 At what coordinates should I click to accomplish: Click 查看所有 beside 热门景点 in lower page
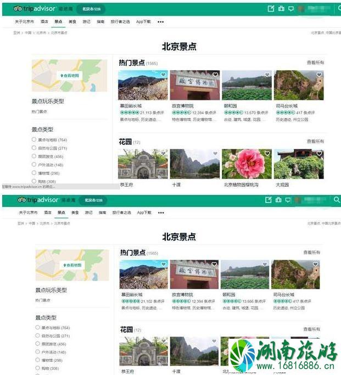point(312,253)
